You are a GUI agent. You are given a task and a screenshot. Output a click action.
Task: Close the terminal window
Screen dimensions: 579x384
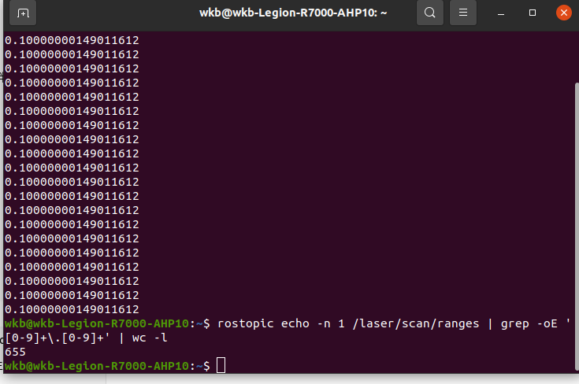pos(563,13)
